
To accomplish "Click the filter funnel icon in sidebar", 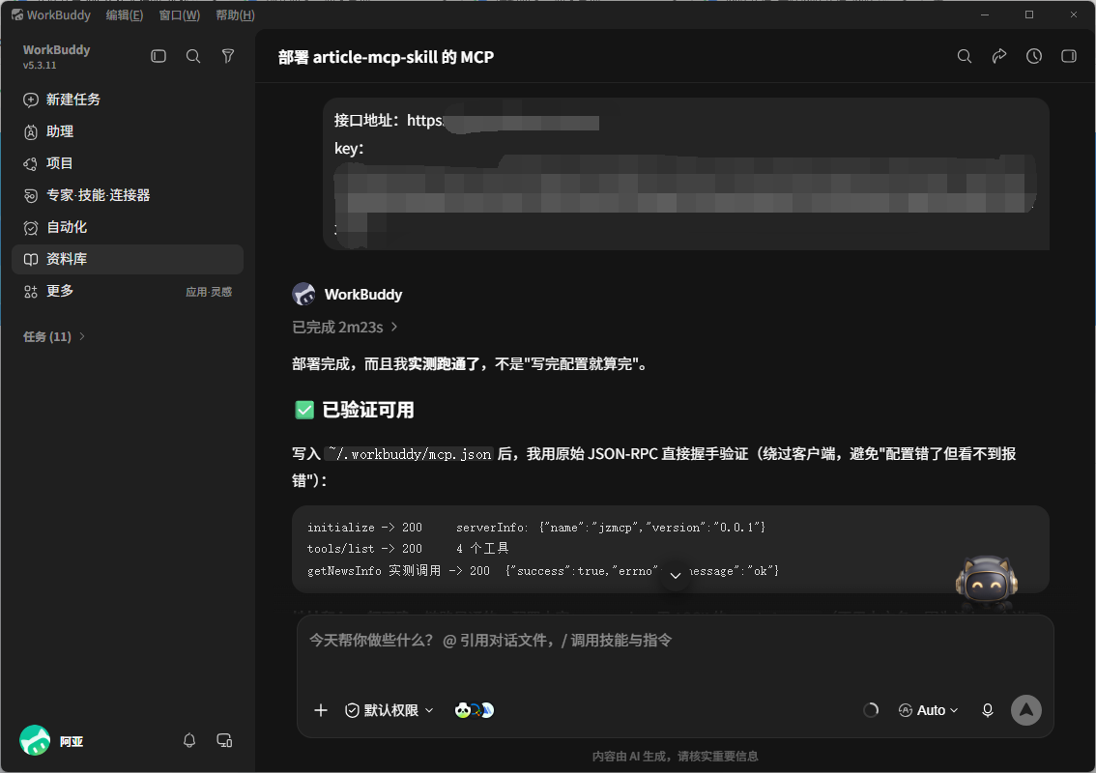I will pos(228,56).
